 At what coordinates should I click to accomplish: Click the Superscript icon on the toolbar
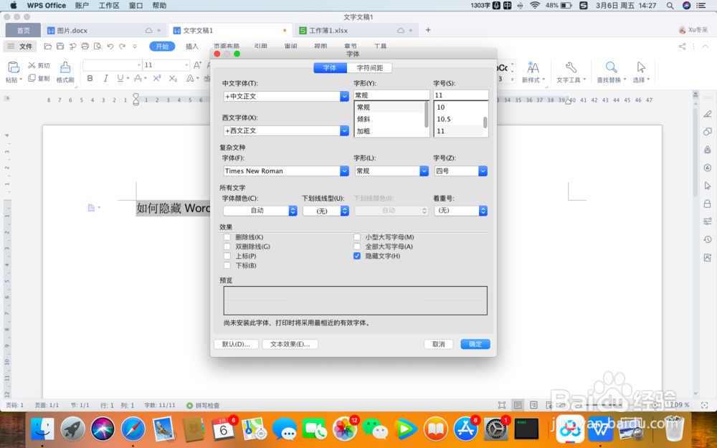156,79
